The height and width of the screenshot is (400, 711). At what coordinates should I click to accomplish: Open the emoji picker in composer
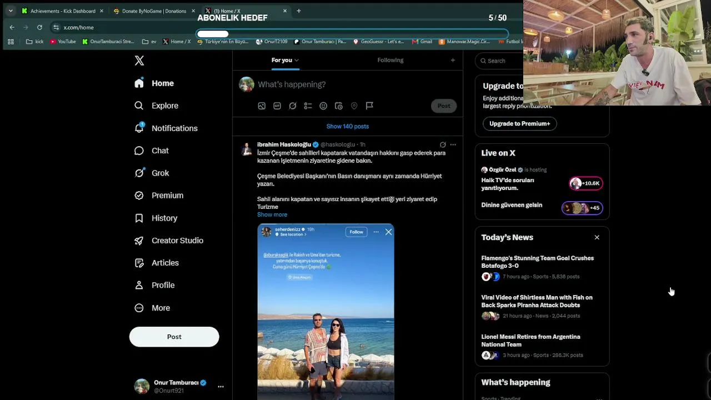point(323,106)
